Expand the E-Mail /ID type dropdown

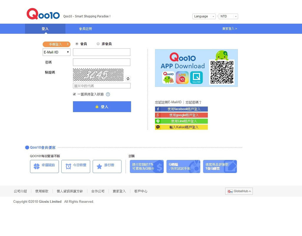coord(56,52)
